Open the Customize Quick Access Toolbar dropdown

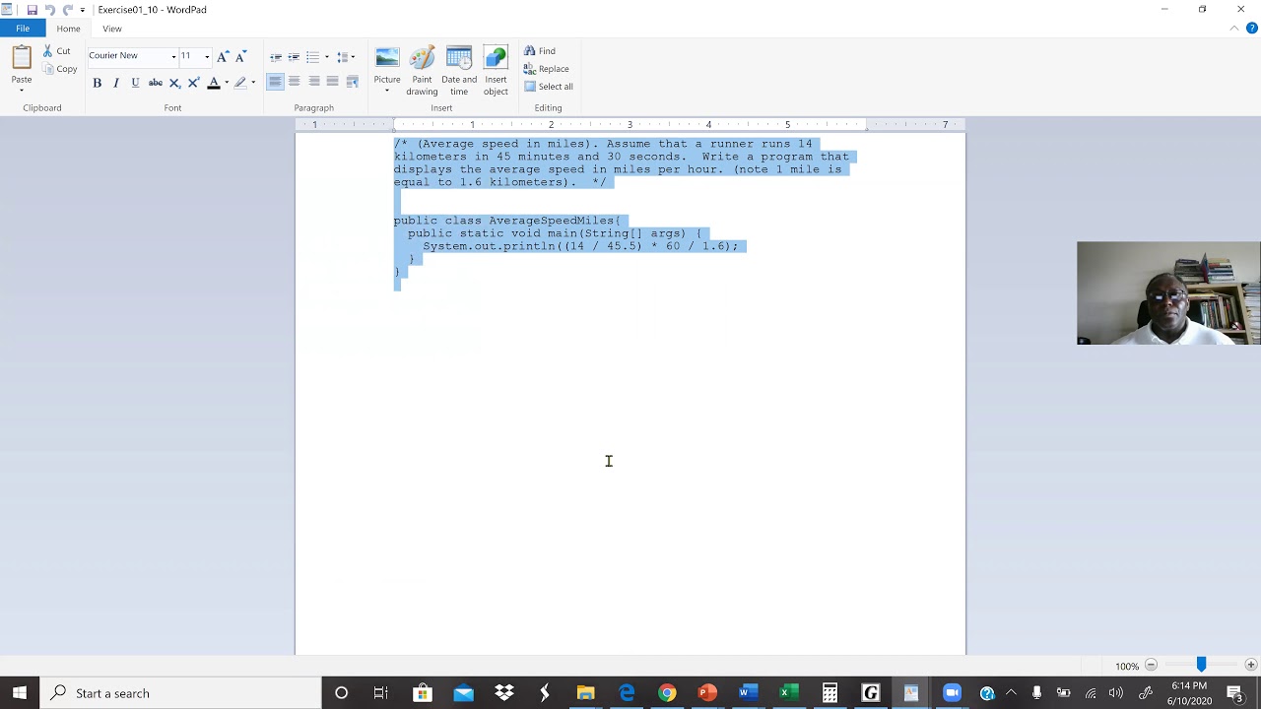[x=83, y=10]
